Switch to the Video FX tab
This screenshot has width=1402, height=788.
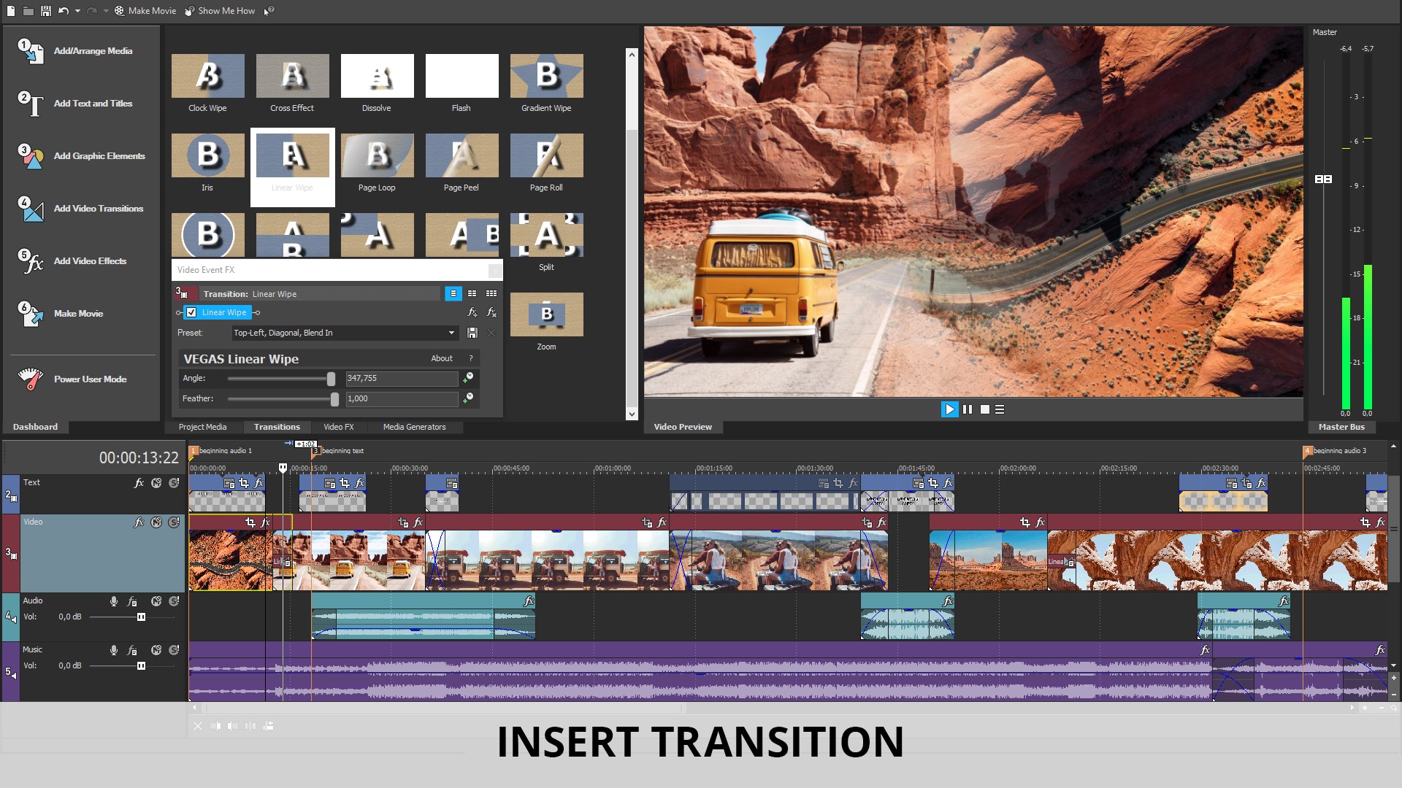(339, 427)
